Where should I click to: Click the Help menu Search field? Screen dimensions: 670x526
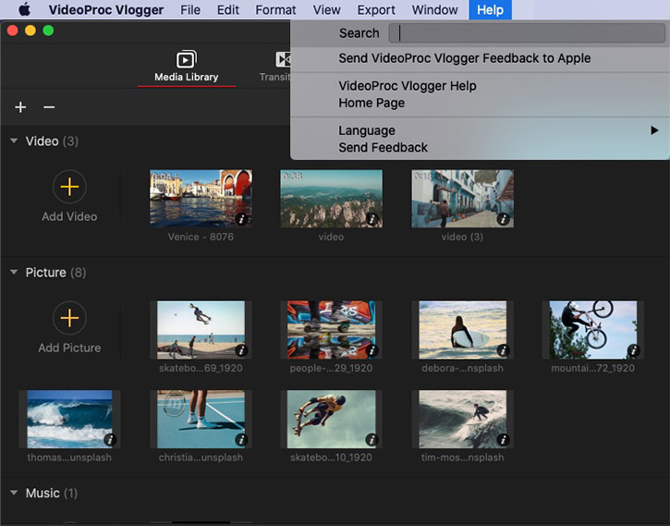[526, 33]
